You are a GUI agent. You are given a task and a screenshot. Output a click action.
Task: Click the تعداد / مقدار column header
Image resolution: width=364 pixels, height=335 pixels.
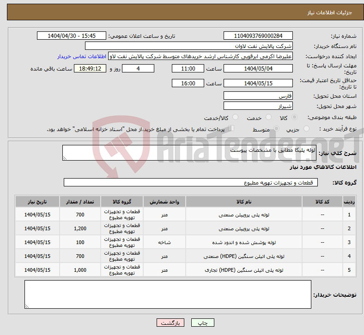point(80,202)
